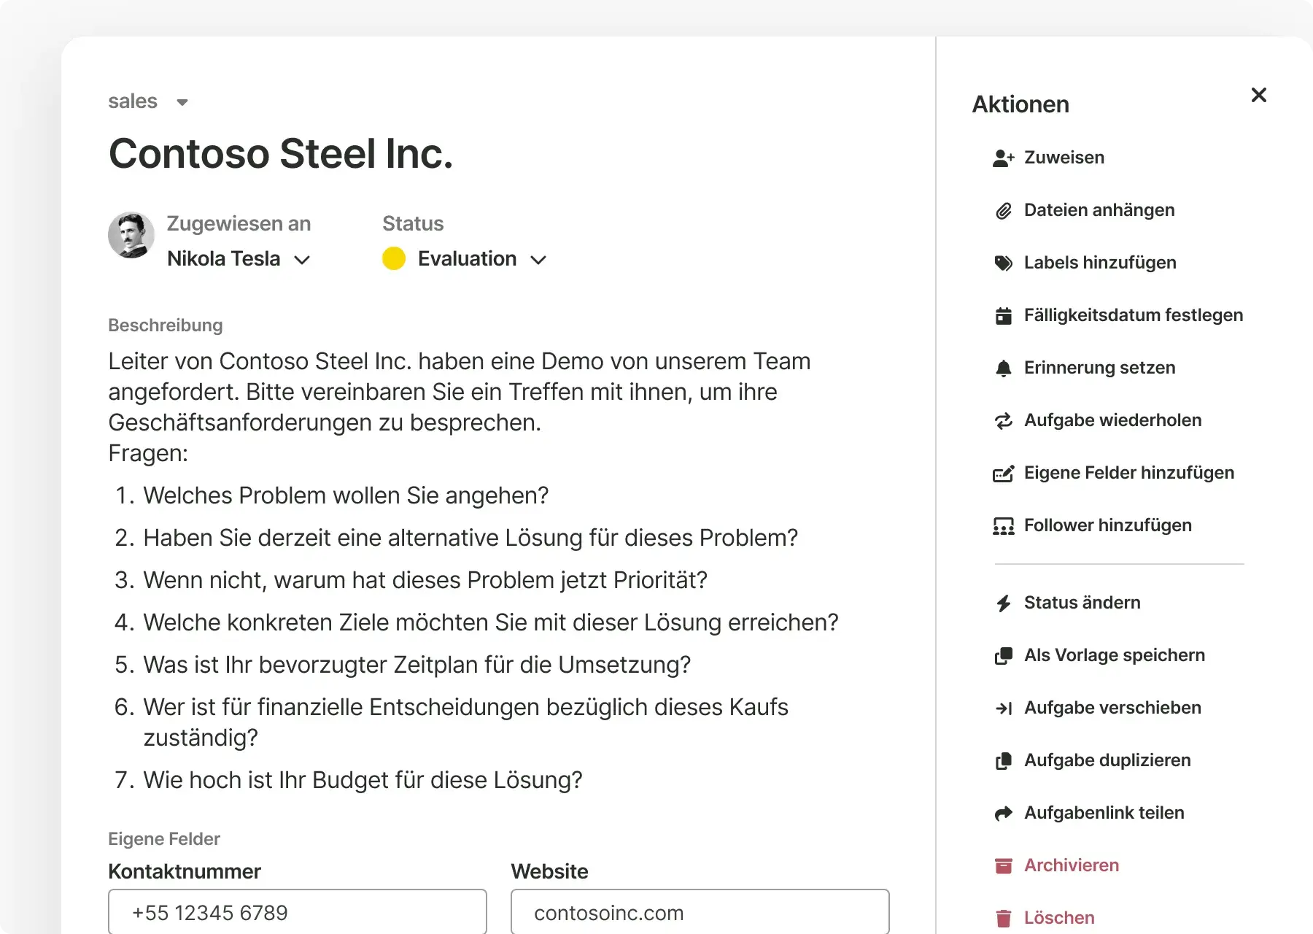
Task: Click the tag icon for Labels hinzufügen
Action: (1004, 263)
